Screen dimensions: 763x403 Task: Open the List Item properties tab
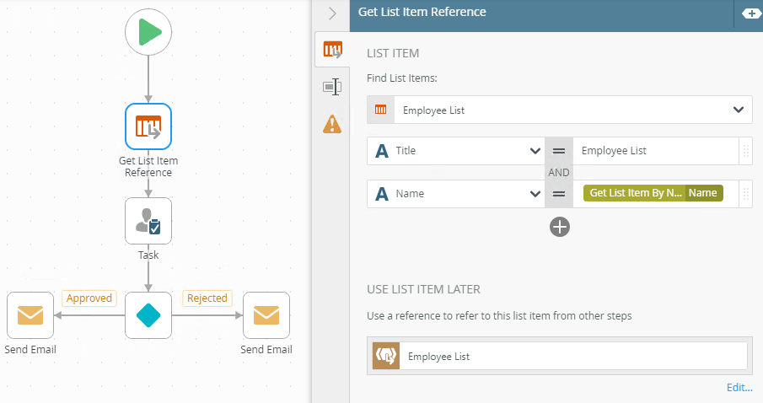[332, 51]
